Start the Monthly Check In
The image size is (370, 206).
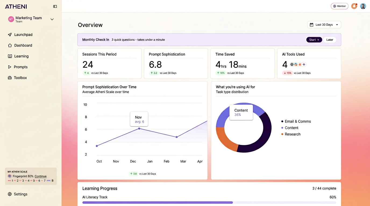pos(314,40)
